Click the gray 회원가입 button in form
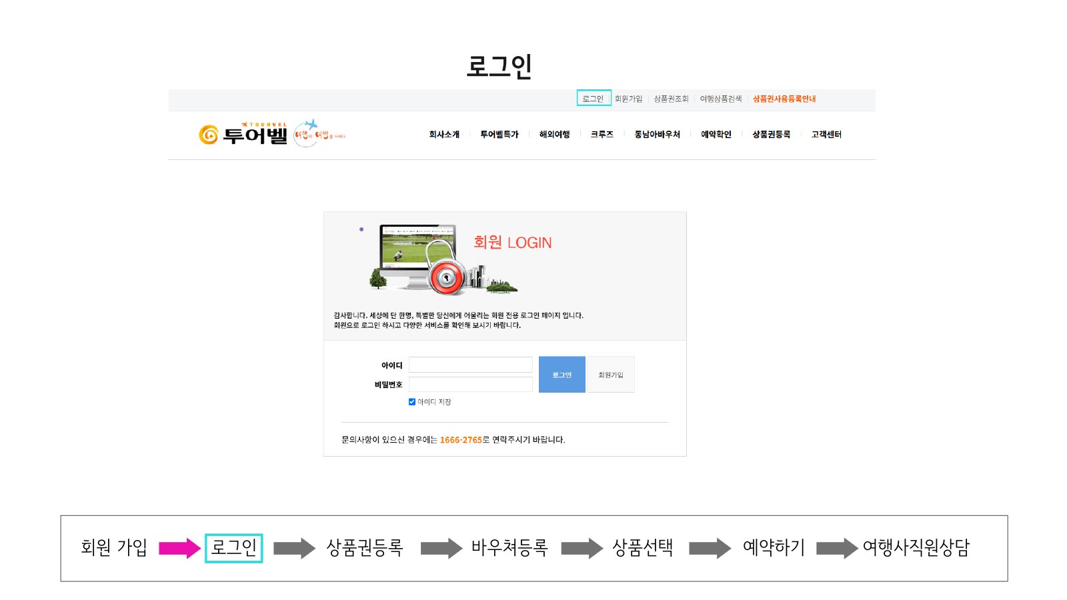Image resolution: width=1067 pixels, height=600 pixels. coord(611,375)
